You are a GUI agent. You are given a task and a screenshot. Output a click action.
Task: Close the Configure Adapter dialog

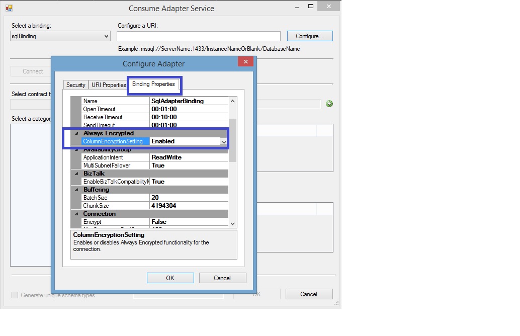click(x=246, y=62)
